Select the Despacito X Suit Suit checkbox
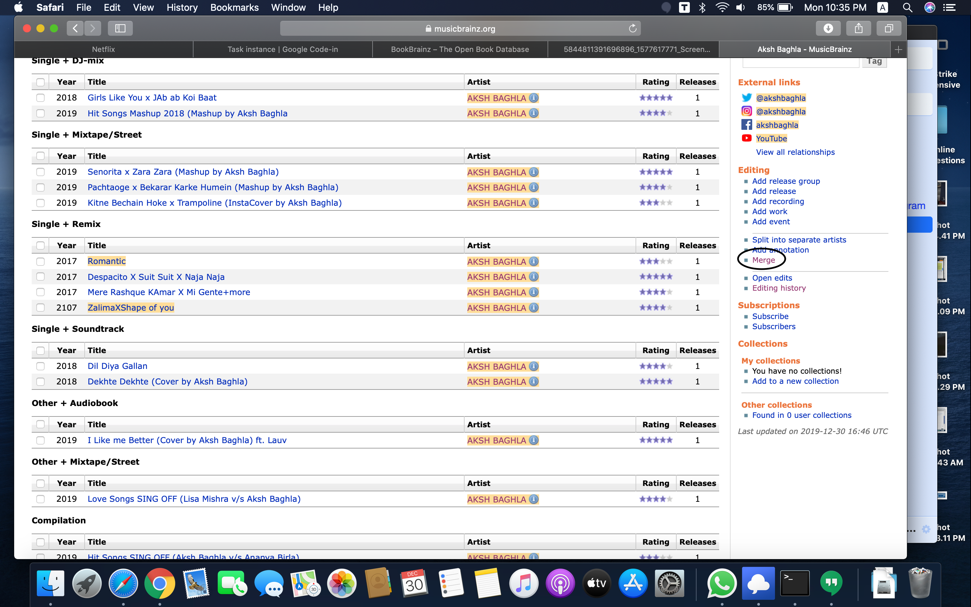The height and width of the screenshot is (607, 971). click(40, 277)
